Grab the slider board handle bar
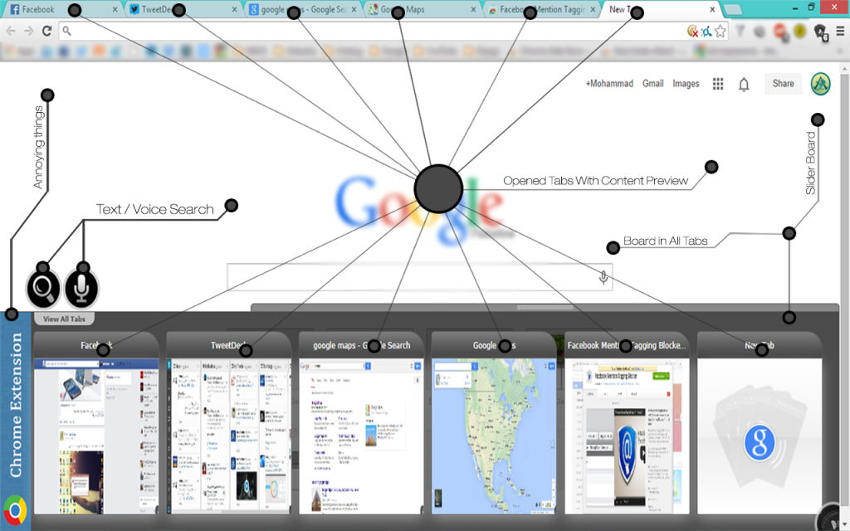Viewport: 850px width, 531px height. [545, 307]
